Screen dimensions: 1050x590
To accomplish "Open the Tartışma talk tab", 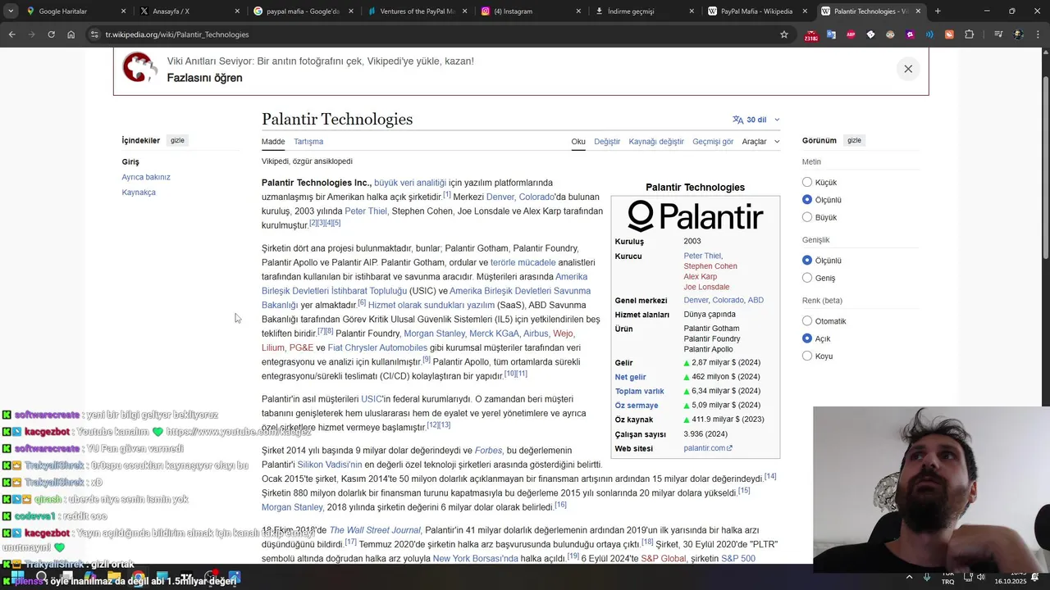I will 308,142.
